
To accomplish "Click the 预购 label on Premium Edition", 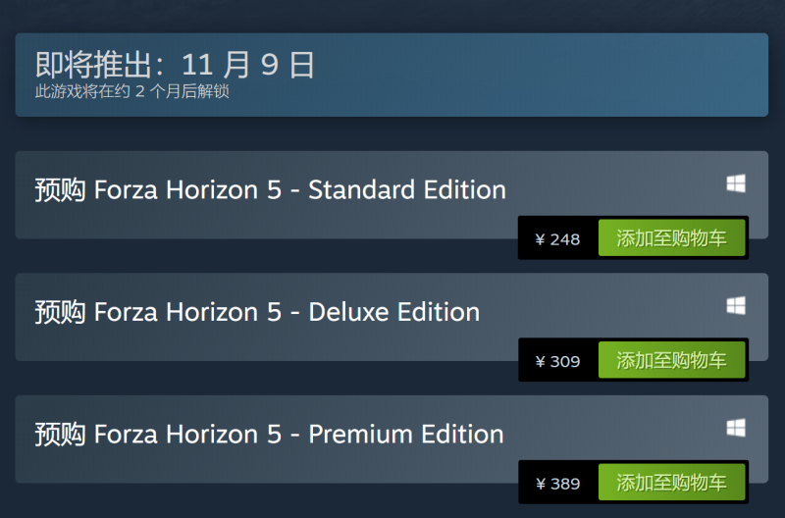I will coord(60,435).
